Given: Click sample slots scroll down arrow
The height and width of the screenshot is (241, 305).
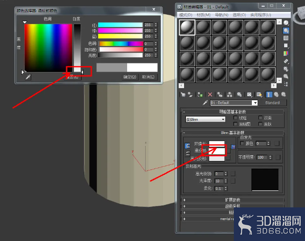Looking at the screenshot, I should point(279,80).
